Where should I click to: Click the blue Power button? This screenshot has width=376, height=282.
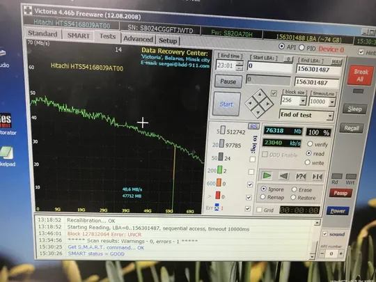[338, 211]
